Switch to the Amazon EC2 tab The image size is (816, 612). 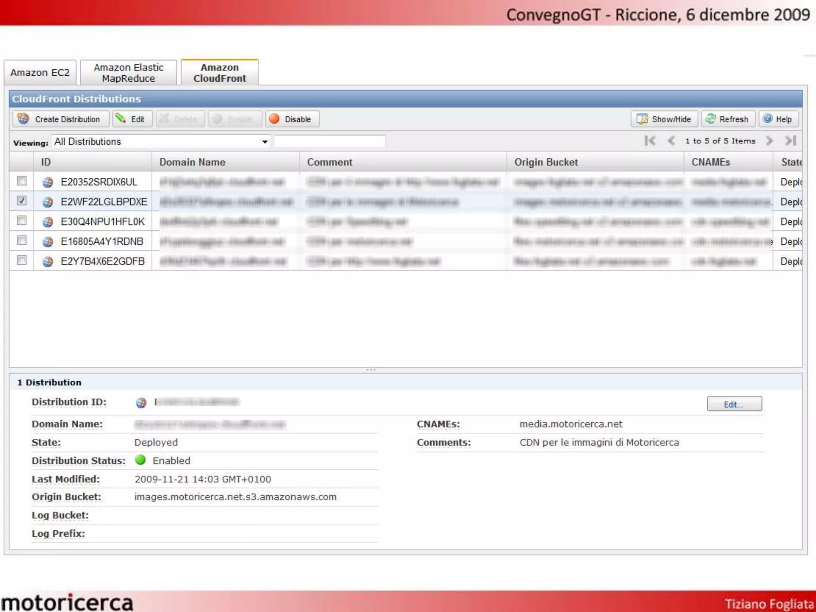(x=40, y=73)
